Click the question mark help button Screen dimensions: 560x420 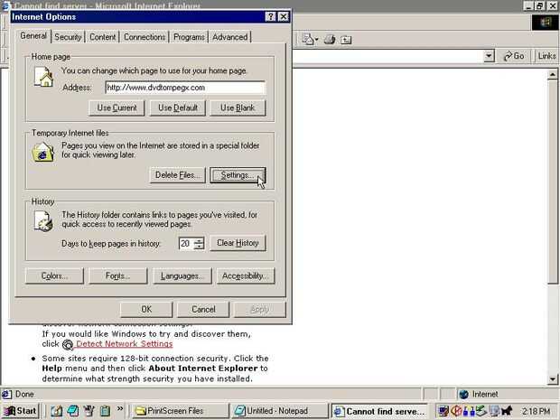click(x=270, y=17)
